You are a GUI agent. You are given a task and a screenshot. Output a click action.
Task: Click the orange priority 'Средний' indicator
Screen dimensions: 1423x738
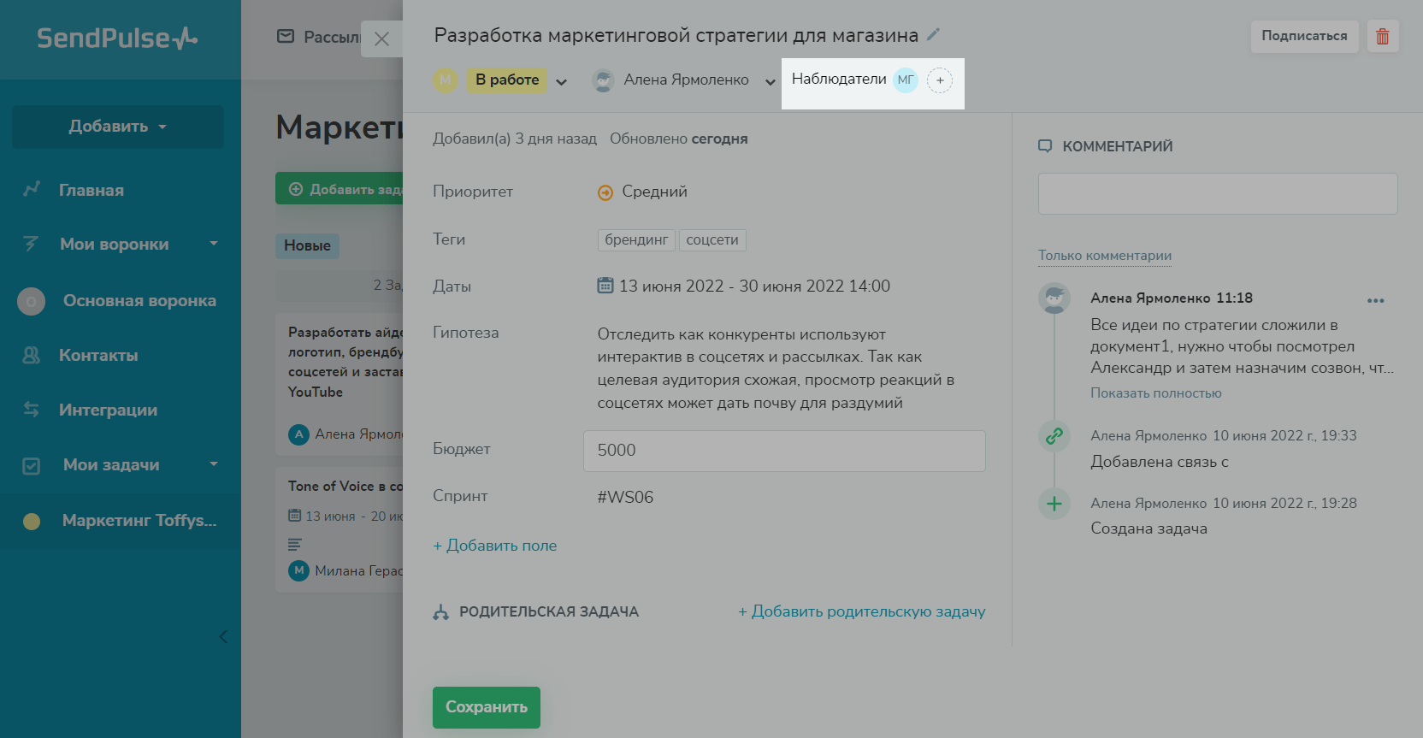coord(605,192)
